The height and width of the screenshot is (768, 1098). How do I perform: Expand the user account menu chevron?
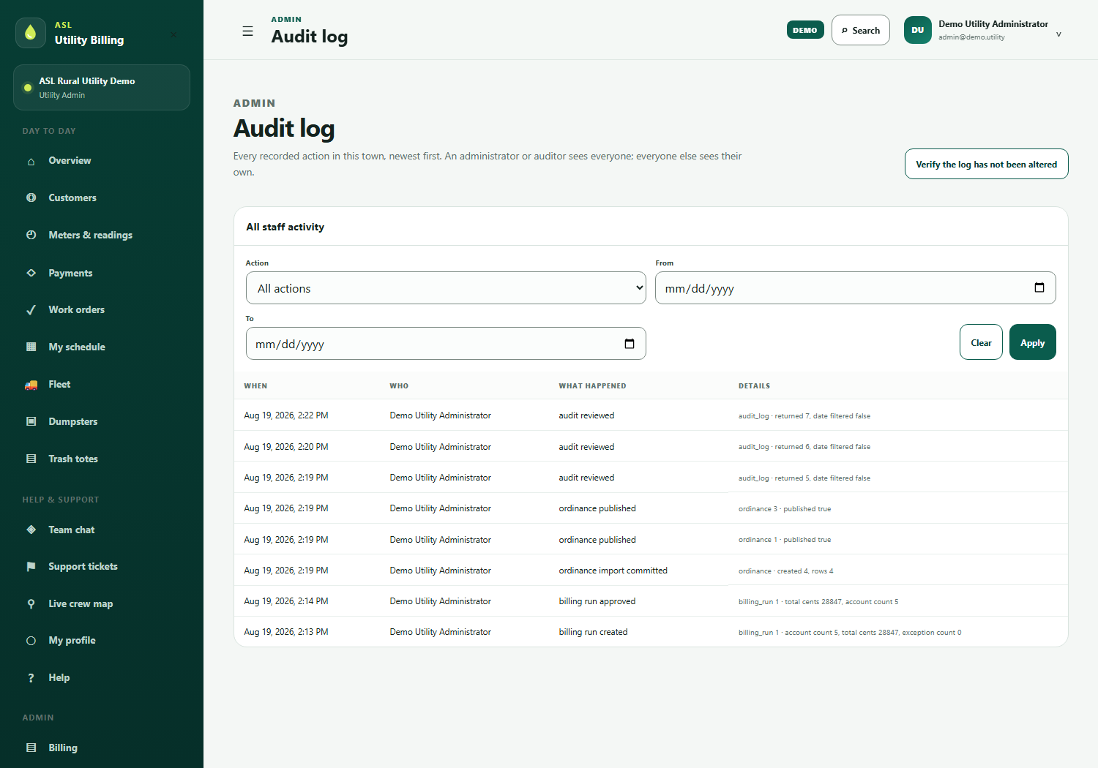(x=1058, y=34)
